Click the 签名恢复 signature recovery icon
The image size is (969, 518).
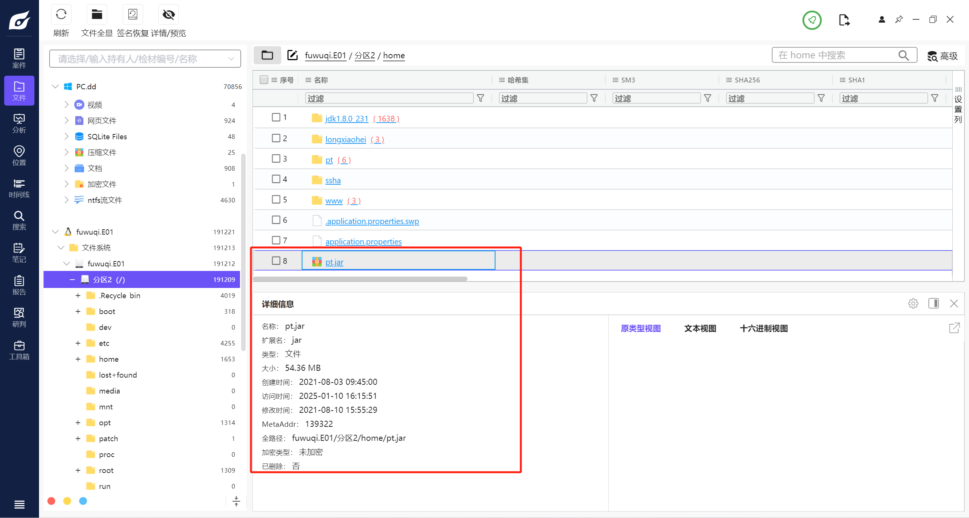click(132, 15)
